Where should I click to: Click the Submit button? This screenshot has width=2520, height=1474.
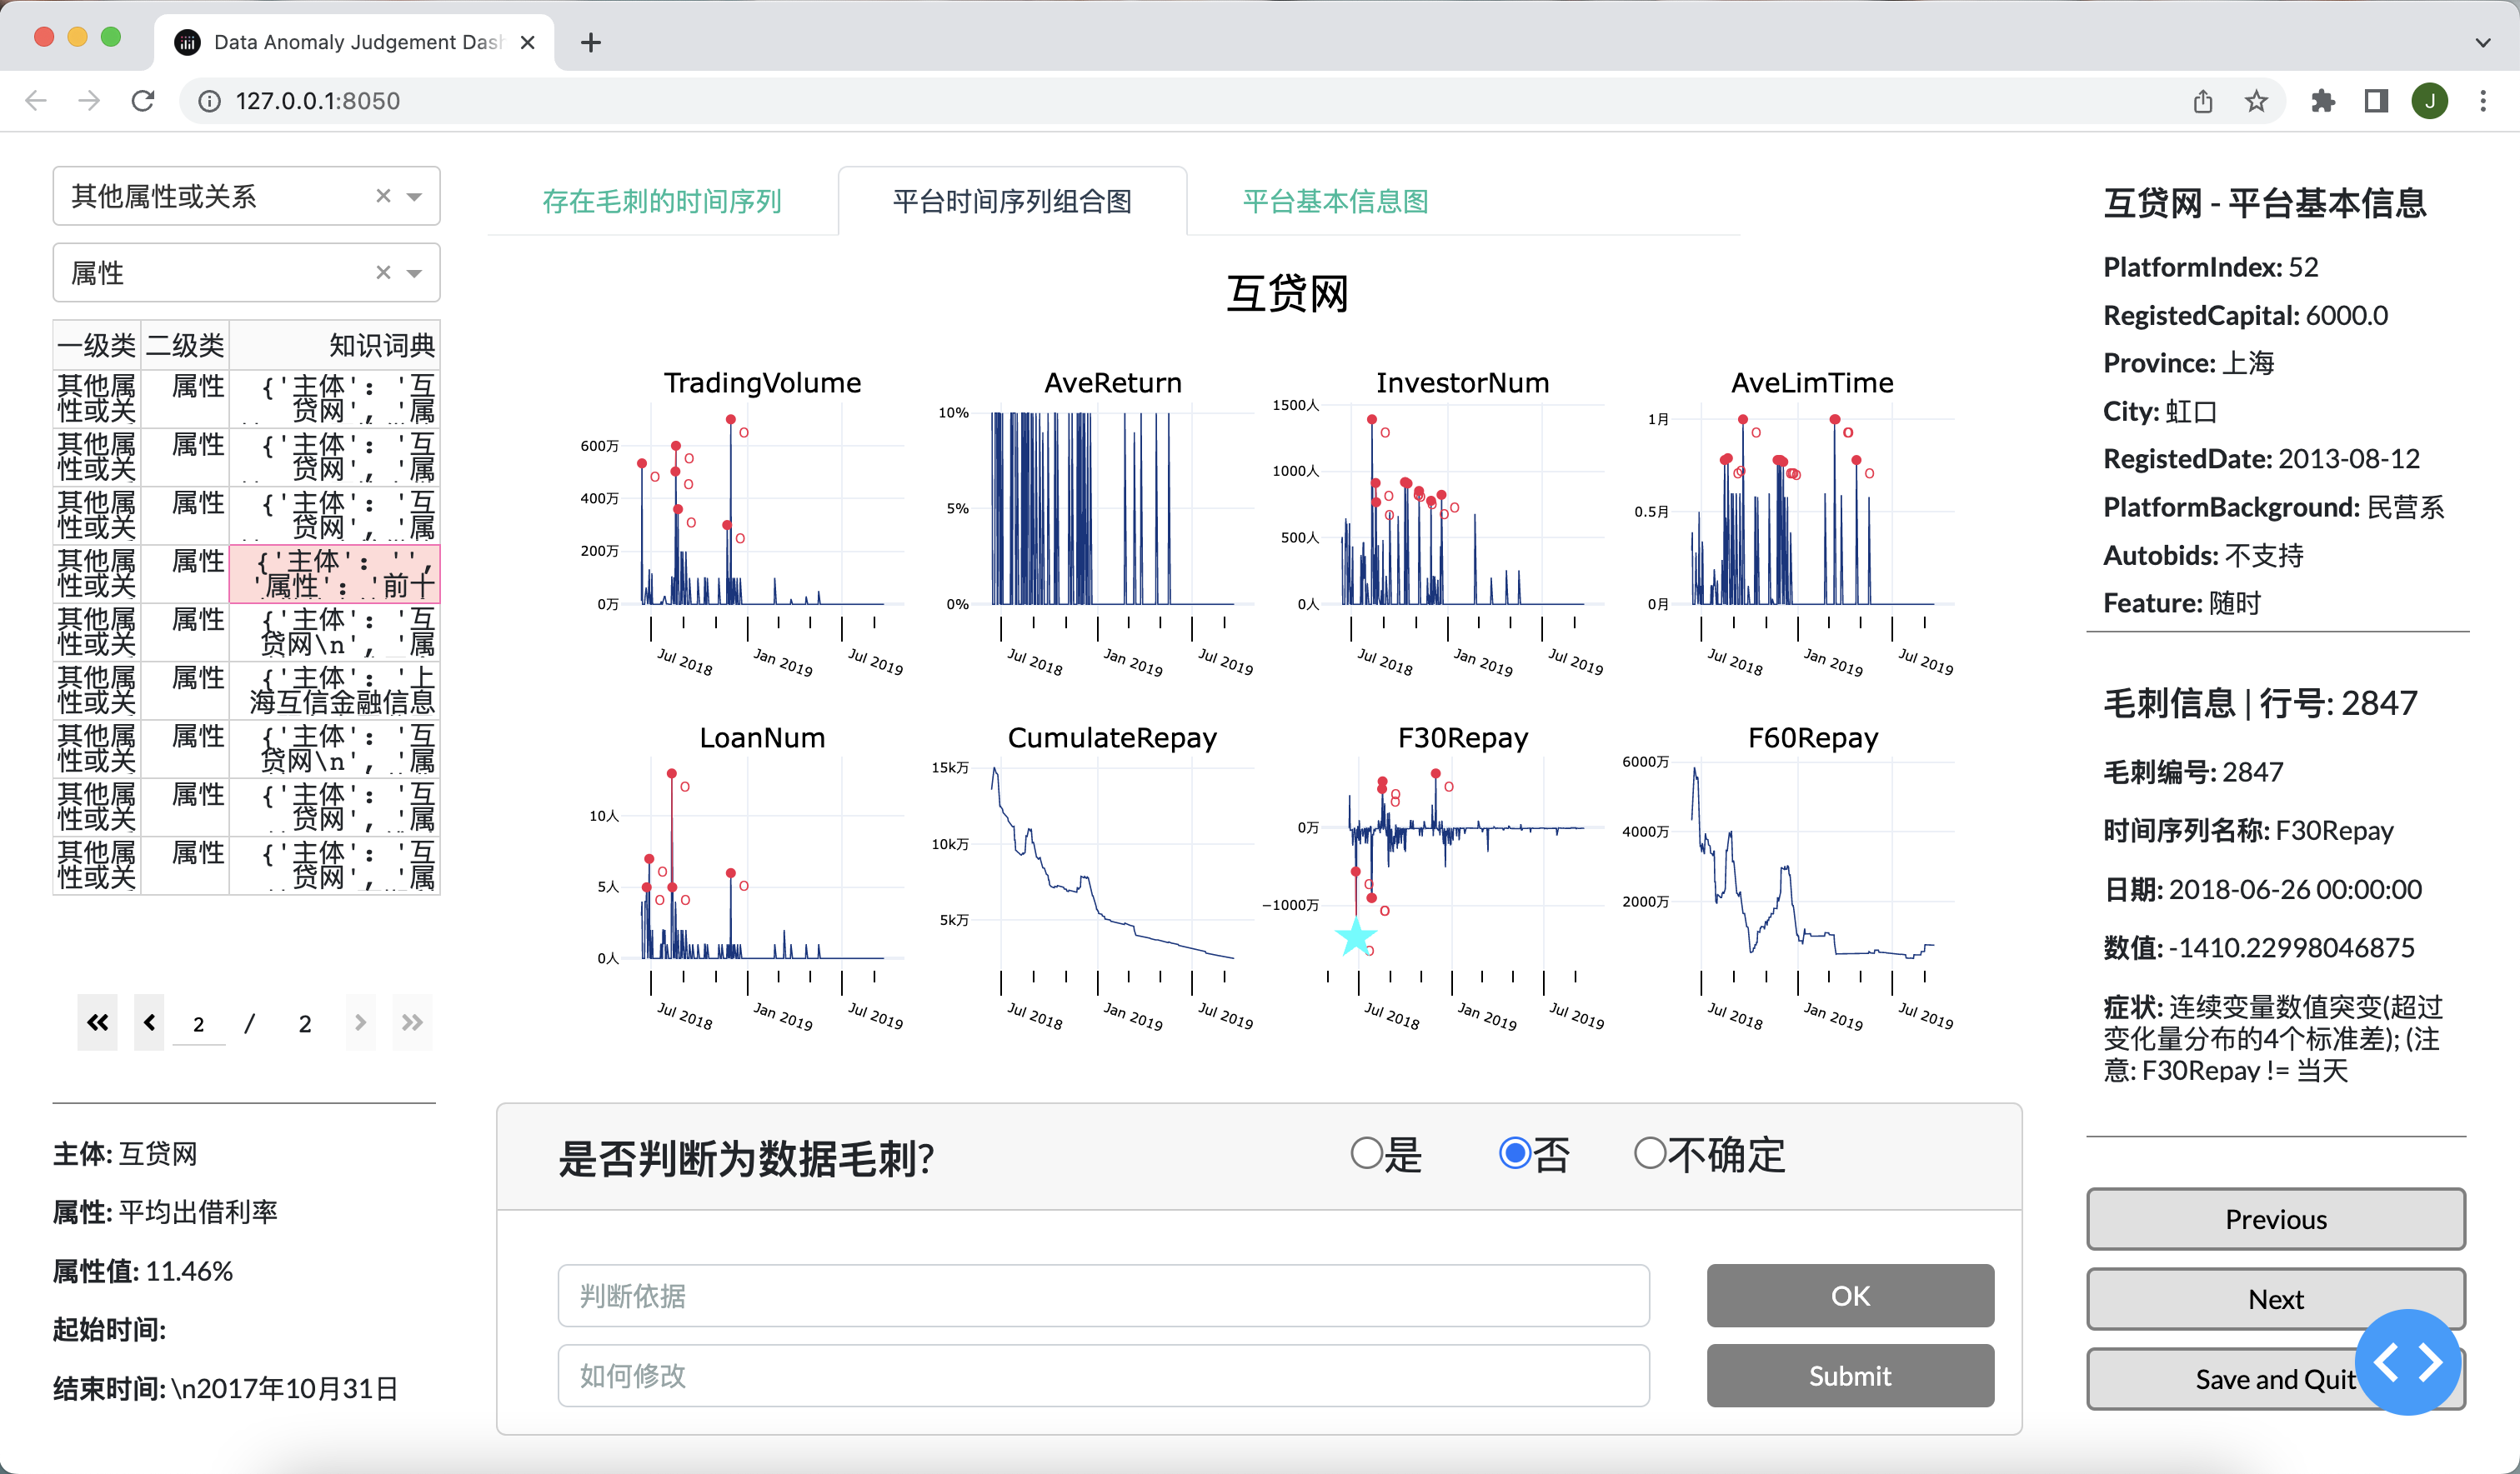pos(1850,1375)
